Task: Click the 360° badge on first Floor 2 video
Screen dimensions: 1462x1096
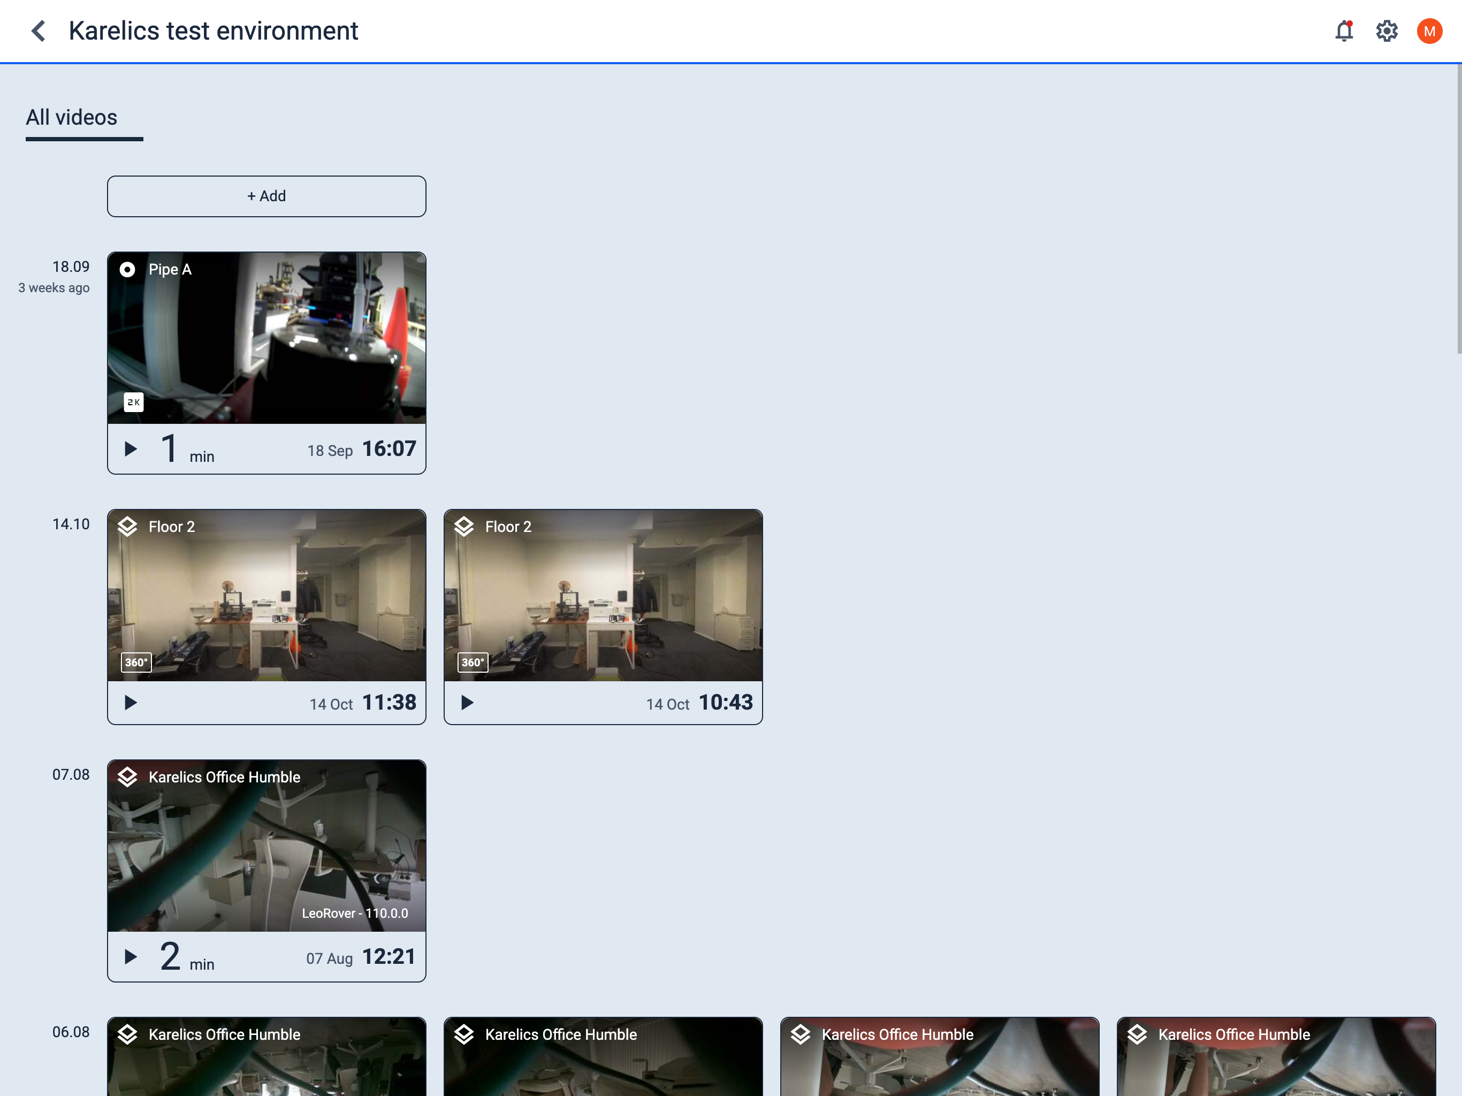Action: (135, 661)
